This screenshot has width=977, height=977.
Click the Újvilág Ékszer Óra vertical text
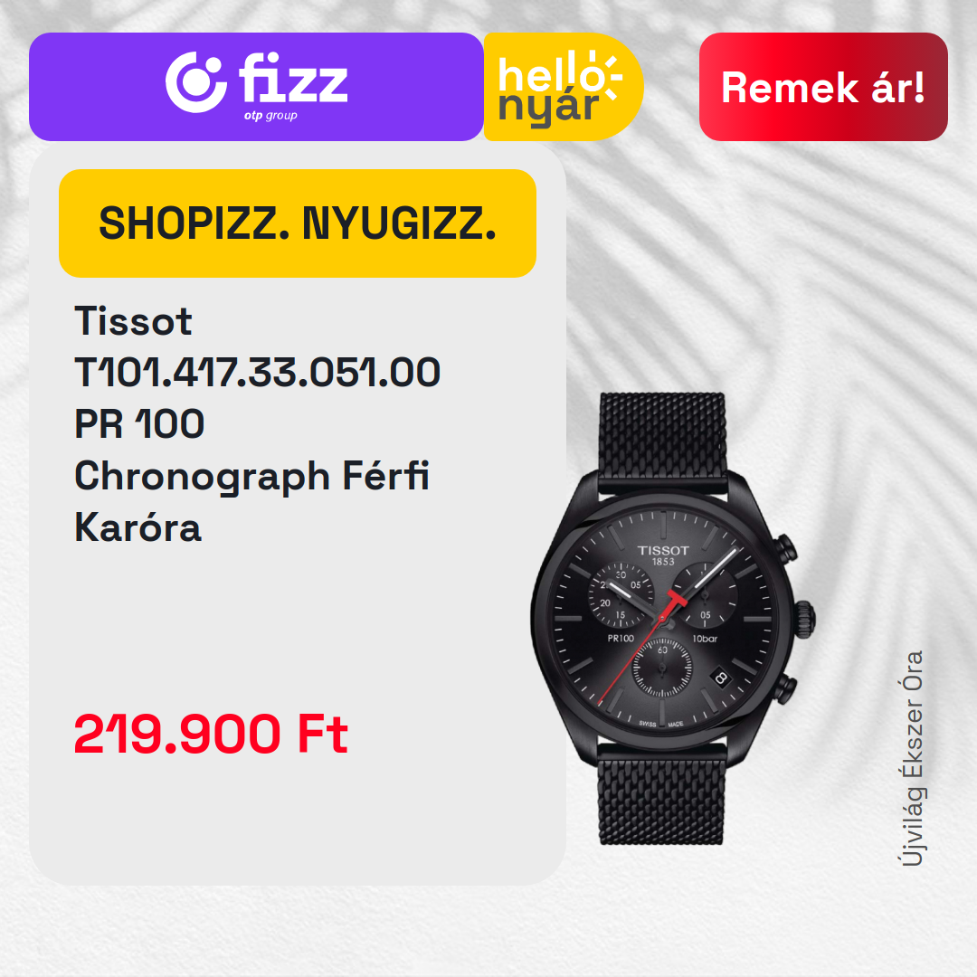pos(913,758)
